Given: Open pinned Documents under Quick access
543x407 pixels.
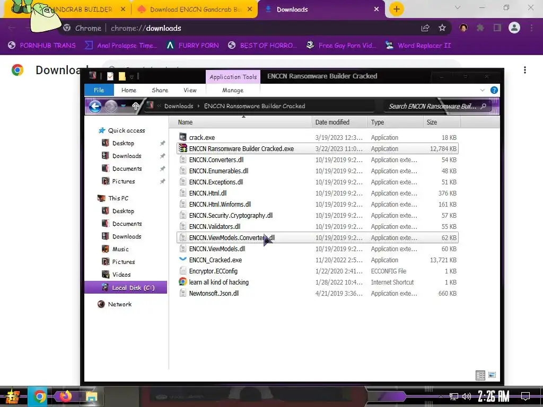Looking at the screenshot, I should 127,169.
